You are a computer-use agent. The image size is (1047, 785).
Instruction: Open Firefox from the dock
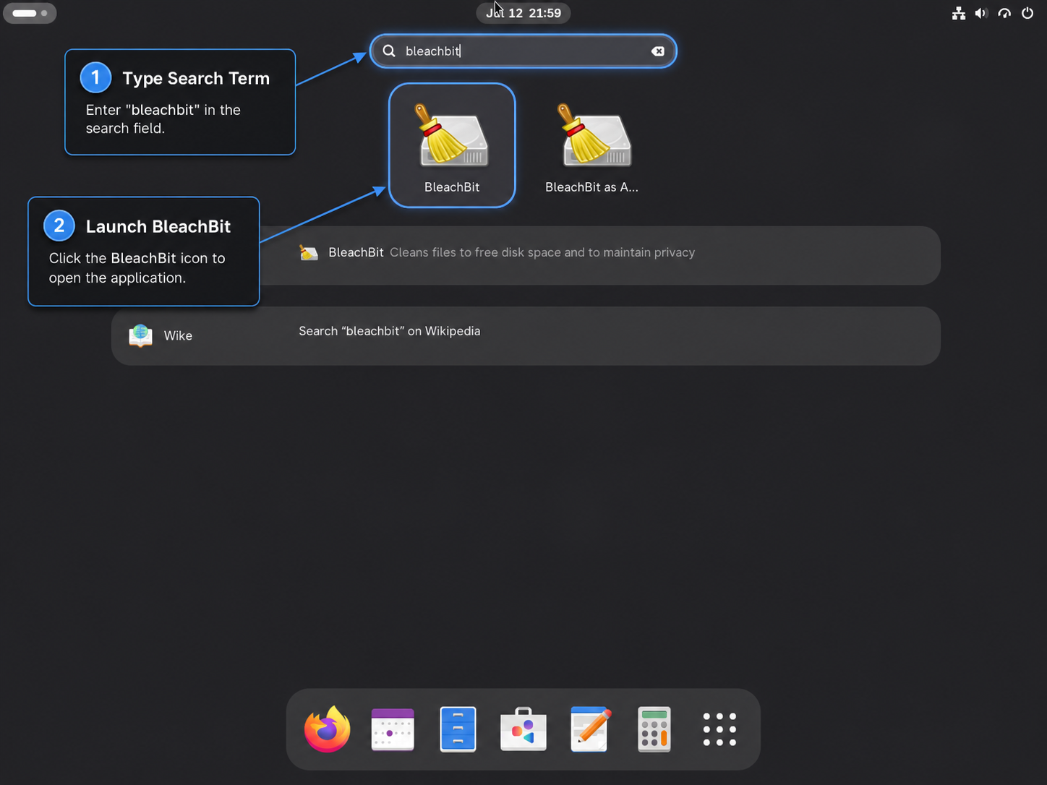pyautogui.click(x=327, y=729)
